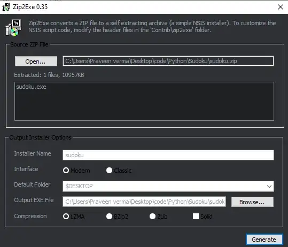Click the Zip2Exe title bar icon
Screen dimensions: 288x247
[x=6, y=7]
